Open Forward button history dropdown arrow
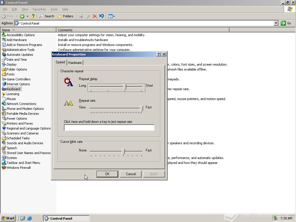 (x=27, y=16)
